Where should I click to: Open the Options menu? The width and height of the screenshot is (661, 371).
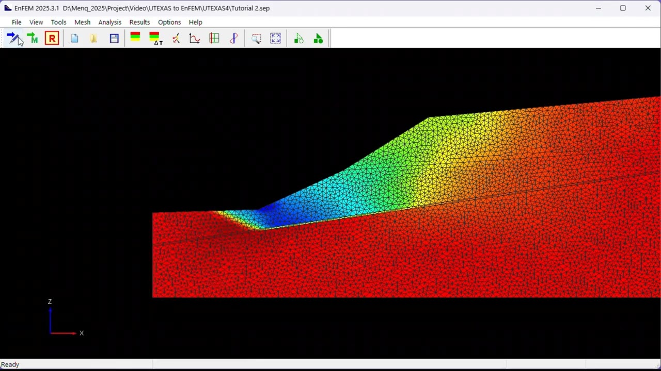point(169,22)
